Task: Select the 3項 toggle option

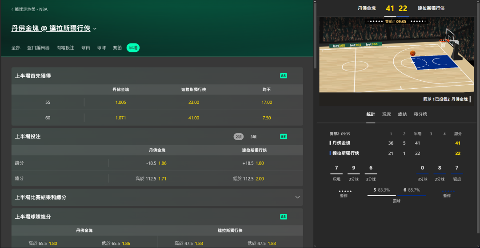Action: click(253, 137)
